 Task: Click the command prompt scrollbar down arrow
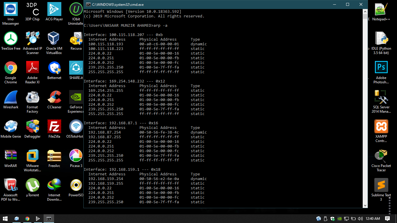[x=365, y=205]
